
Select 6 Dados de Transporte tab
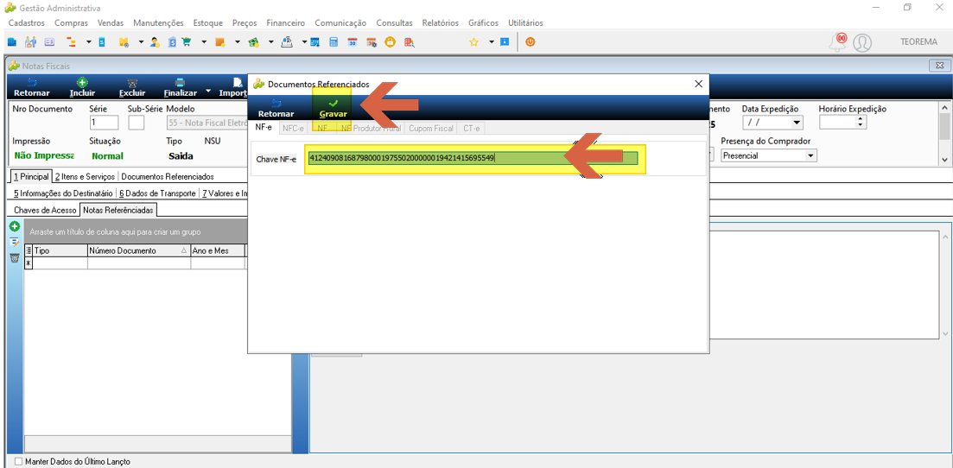[x=156, y=193]
